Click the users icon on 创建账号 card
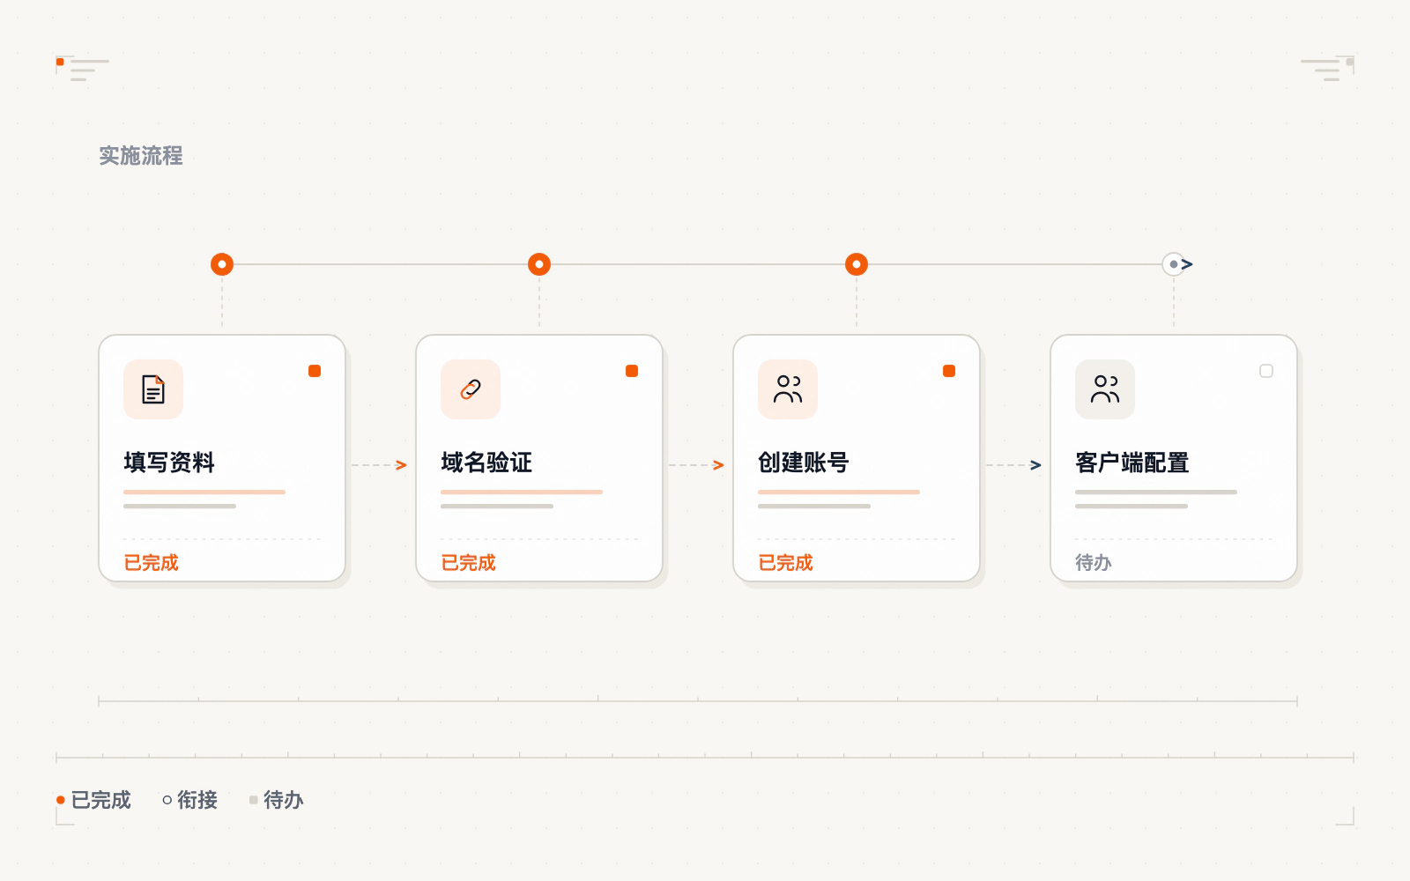 pos(788,389)
